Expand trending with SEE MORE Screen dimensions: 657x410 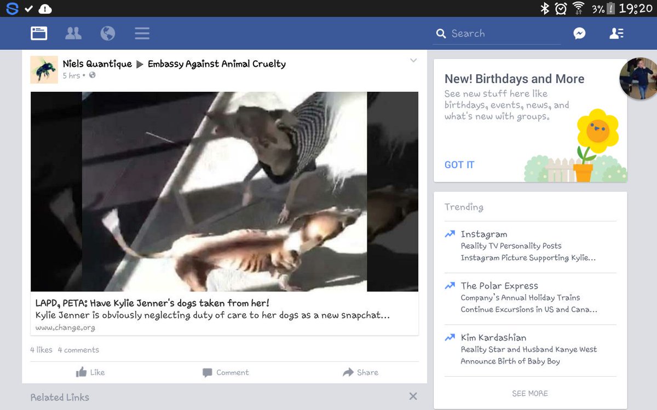point(530,393)
